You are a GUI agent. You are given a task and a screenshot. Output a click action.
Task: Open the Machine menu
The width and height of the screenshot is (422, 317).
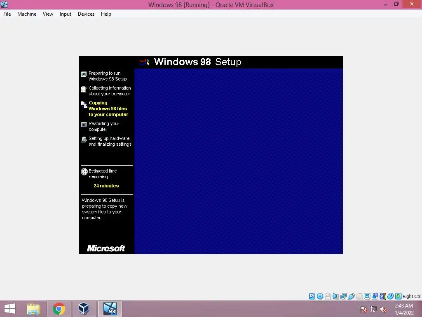coord(27,14)
